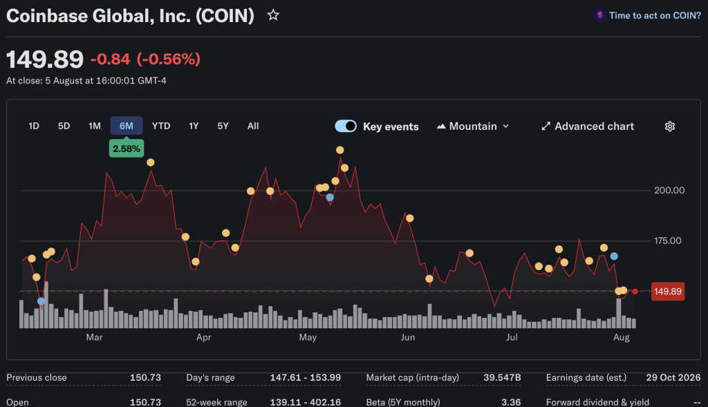The height and width of the screenshot is (407, 708).
Task: Click the key event marker at the May peak
Action: [340, 150]
